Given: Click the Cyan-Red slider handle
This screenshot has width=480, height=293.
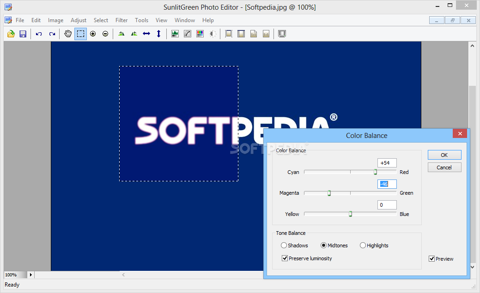Looking at the screenshot, I should [x=375, y=172].
